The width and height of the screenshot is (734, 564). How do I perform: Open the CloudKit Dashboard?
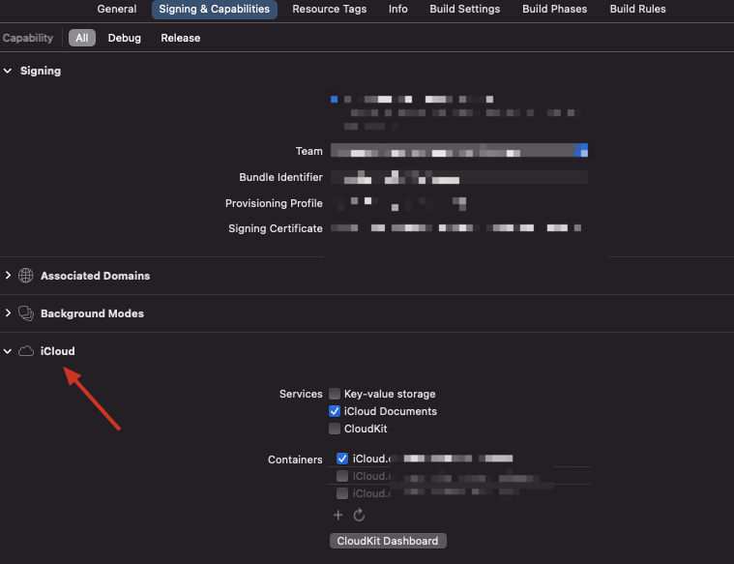(388, 541)
